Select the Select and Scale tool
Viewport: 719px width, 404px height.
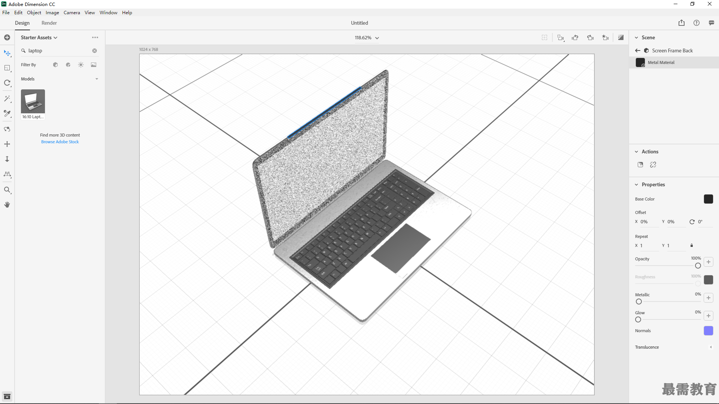pyautogui.click(x=7, y=68)
